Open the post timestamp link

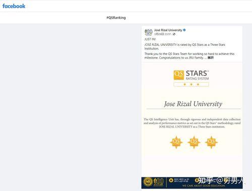tap(162, 34)
